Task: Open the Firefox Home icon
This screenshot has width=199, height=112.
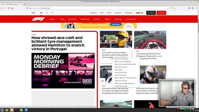Action: pyautogui.click(x=12, y=8)
